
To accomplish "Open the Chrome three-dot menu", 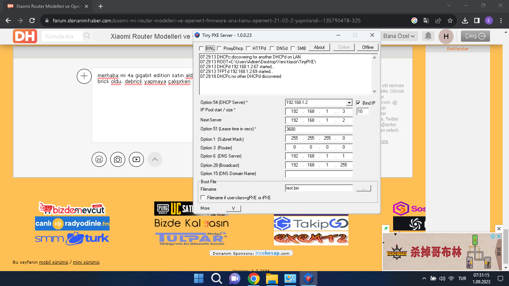I will (501, 20).
